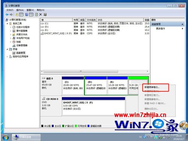
Task: Click 更多操作 in the Actions pane
Action: click(161, 29)
